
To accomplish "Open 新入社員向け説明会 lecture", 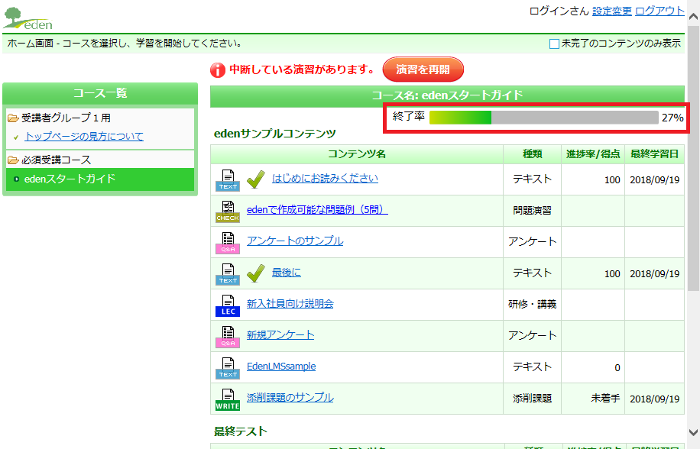I will (290, 304).
